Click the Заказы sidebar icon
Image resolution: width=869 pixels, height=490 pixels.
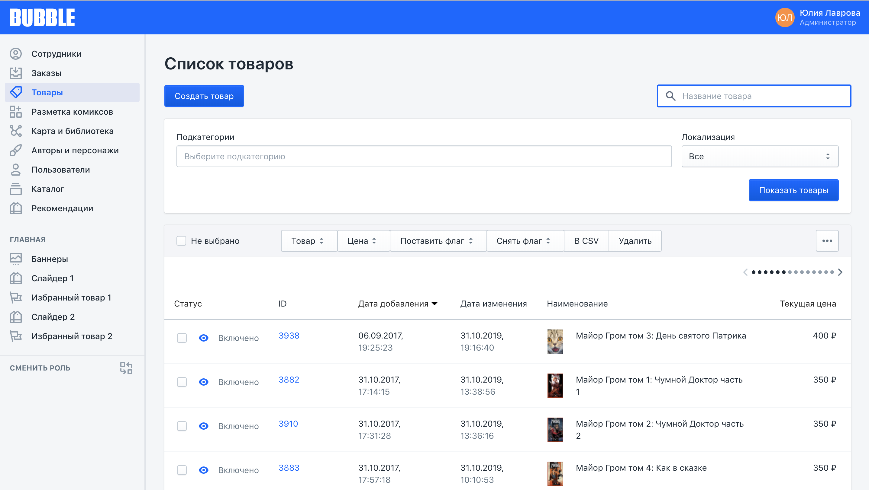pos(16,73)
